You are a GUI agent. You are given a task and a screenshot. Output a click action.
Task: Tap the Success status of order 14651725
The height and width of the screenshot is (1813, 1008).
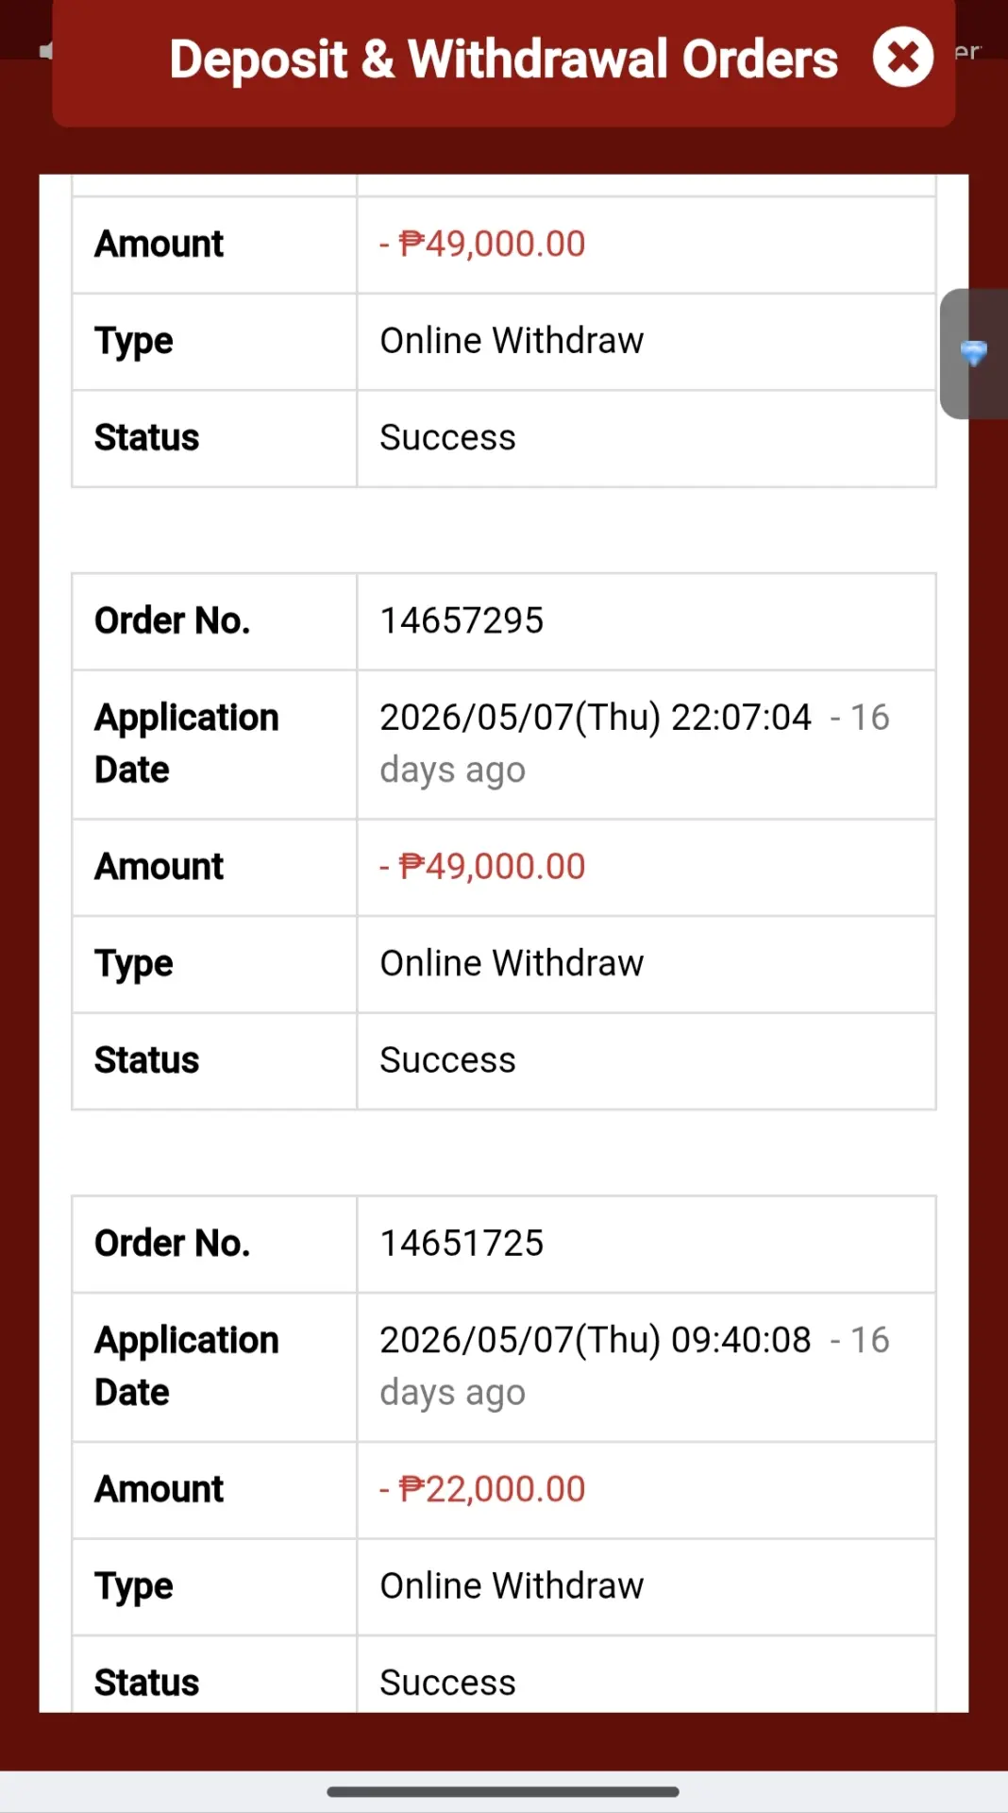447,1682
